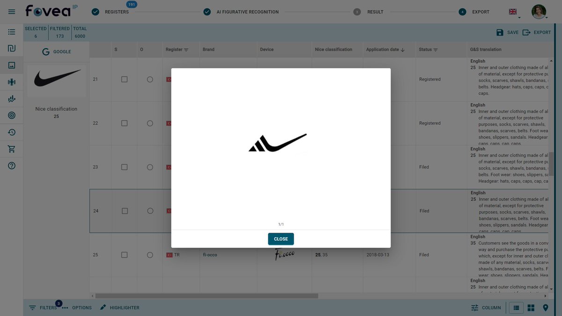The width and height of the screenshot is (562, 316).
Task: Click the Export button at top right
Action: (537, 32)
